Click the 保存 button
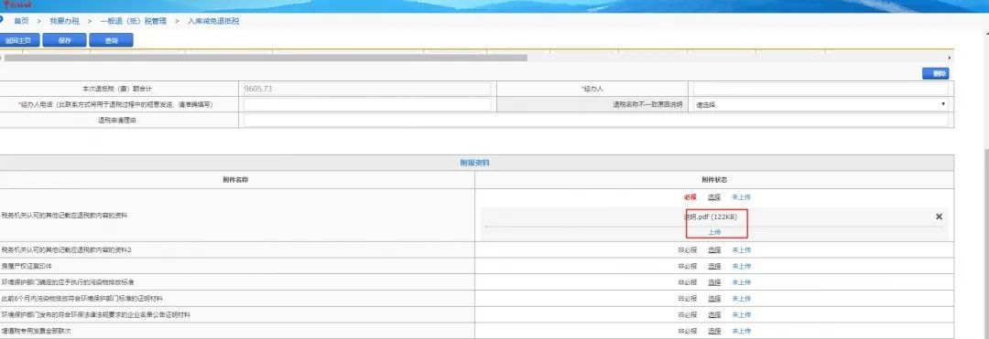 [64, 40]
